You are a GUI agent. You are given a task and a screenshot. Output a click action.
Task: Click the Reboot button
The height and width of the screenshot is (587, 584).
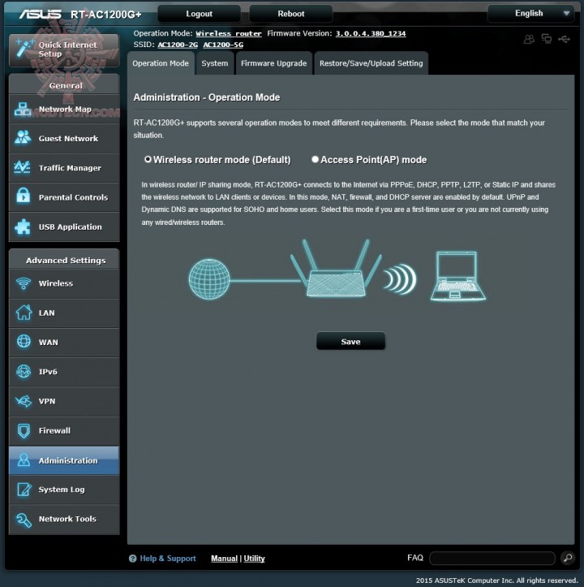pos(290,14)
